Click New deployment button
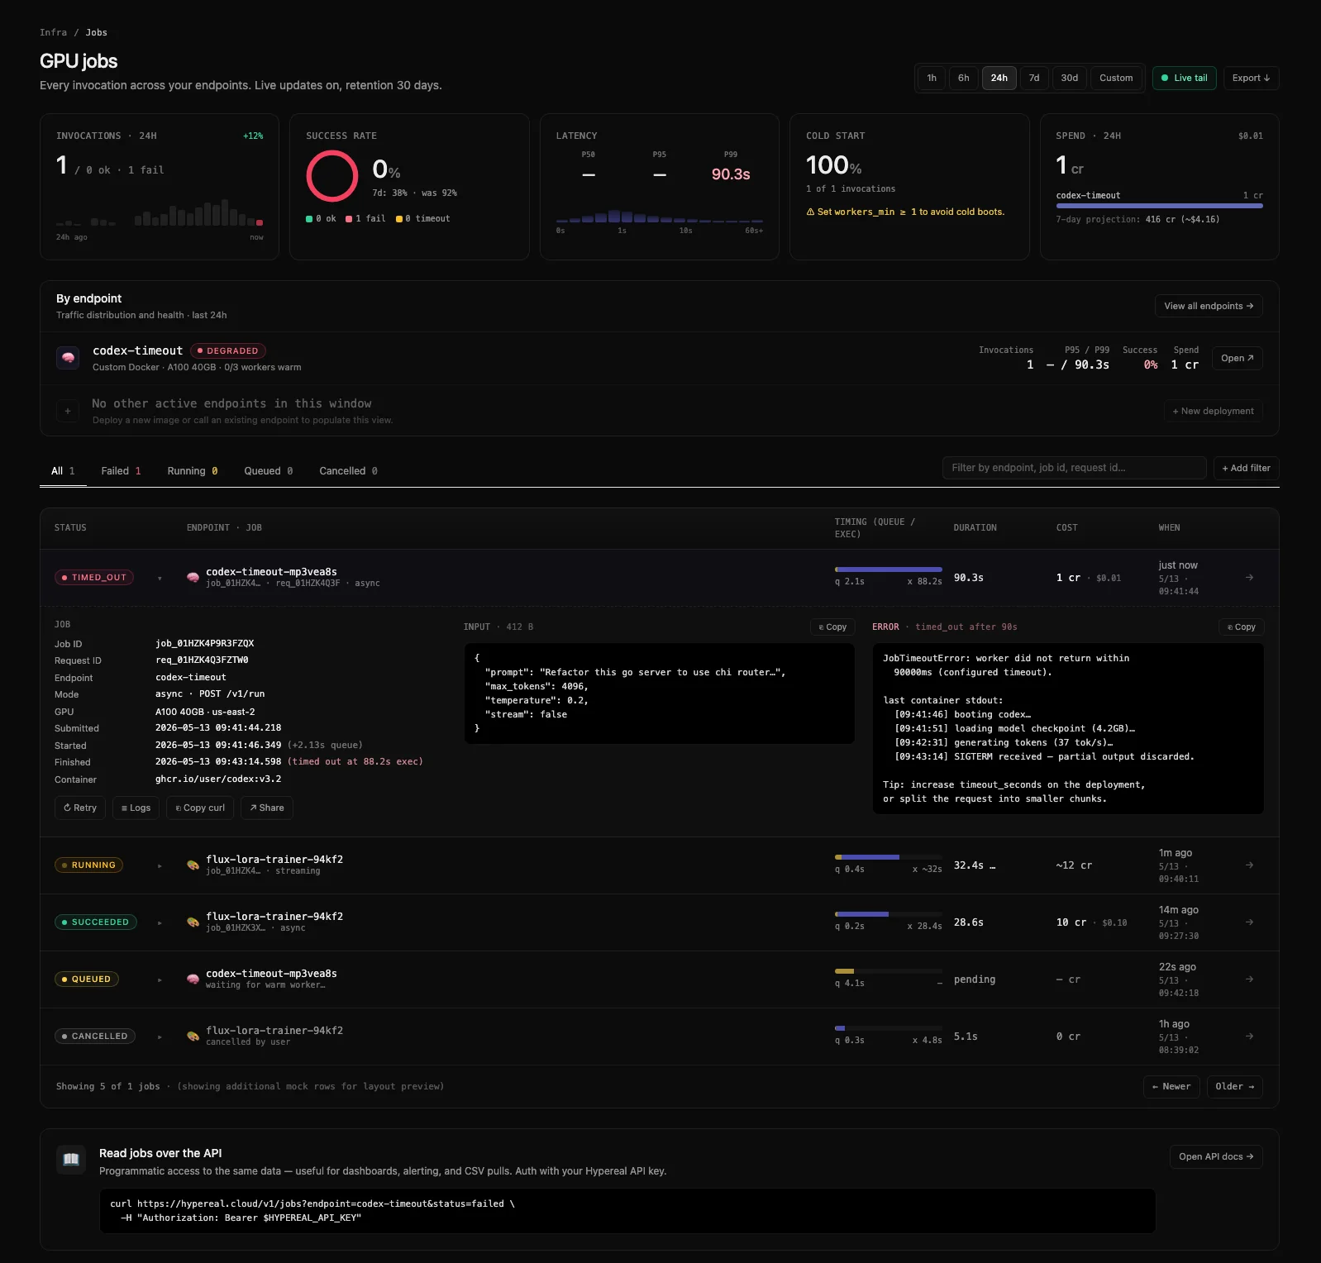Image resolution: width=1321 pixels, height=1263 pixels. 1213,411
